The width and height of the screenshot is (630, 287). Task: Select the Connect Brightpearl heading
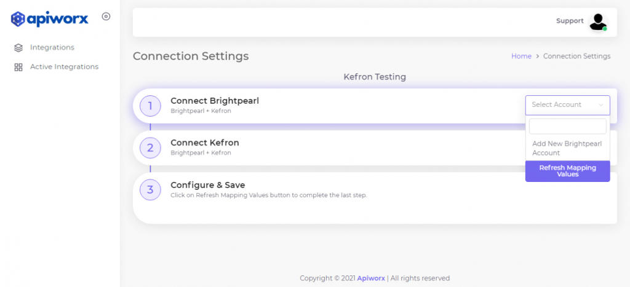(215, 101)
